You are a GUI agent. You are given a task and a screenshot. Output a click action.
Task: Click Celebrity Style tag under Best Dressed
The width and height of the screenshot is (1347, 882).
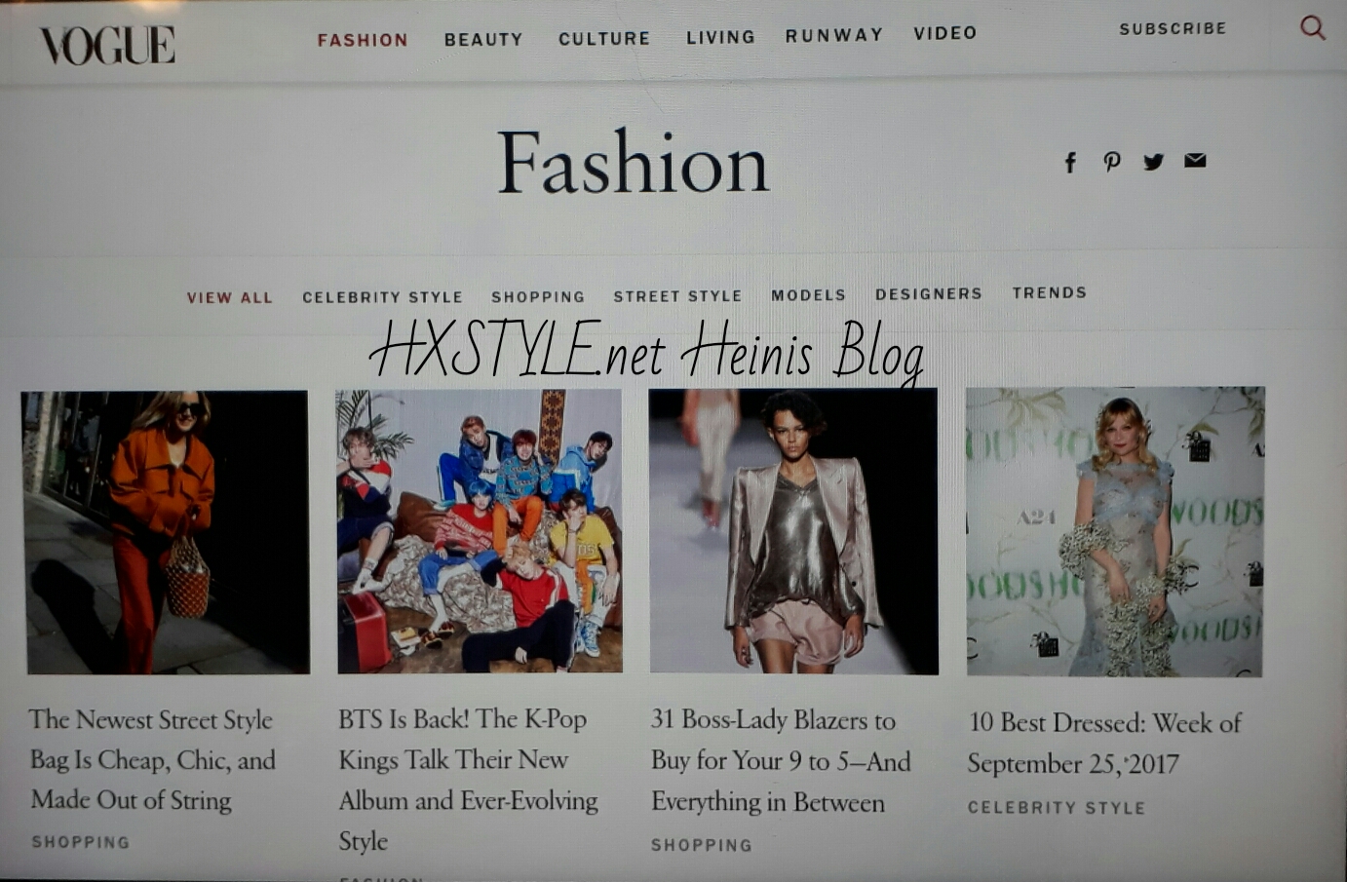(1057, 808)
